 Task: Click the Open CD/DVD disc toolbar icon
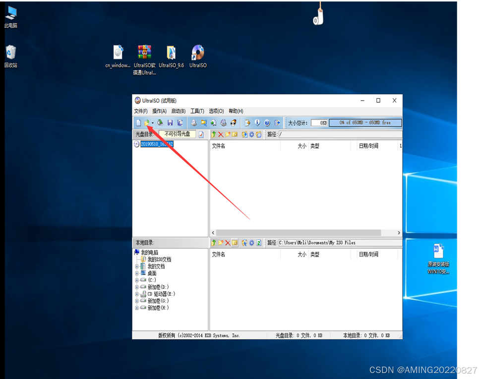click(160, 123)
